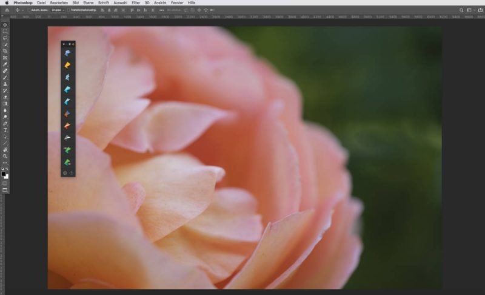This screenshot has width=485, height=295.
Task: Click the rose photo on the canvas
Action: click(244, 158)
